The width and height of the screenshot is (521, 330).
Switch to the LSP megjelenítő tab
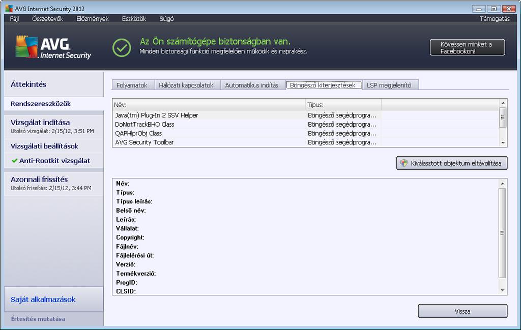pos(390,85)
